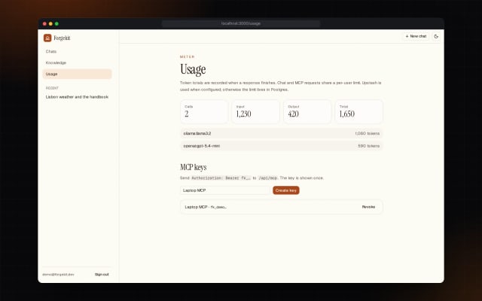Click the Forgekit logo icon
The height and width of the screenshot is (301, 482).
click(47, 38)
